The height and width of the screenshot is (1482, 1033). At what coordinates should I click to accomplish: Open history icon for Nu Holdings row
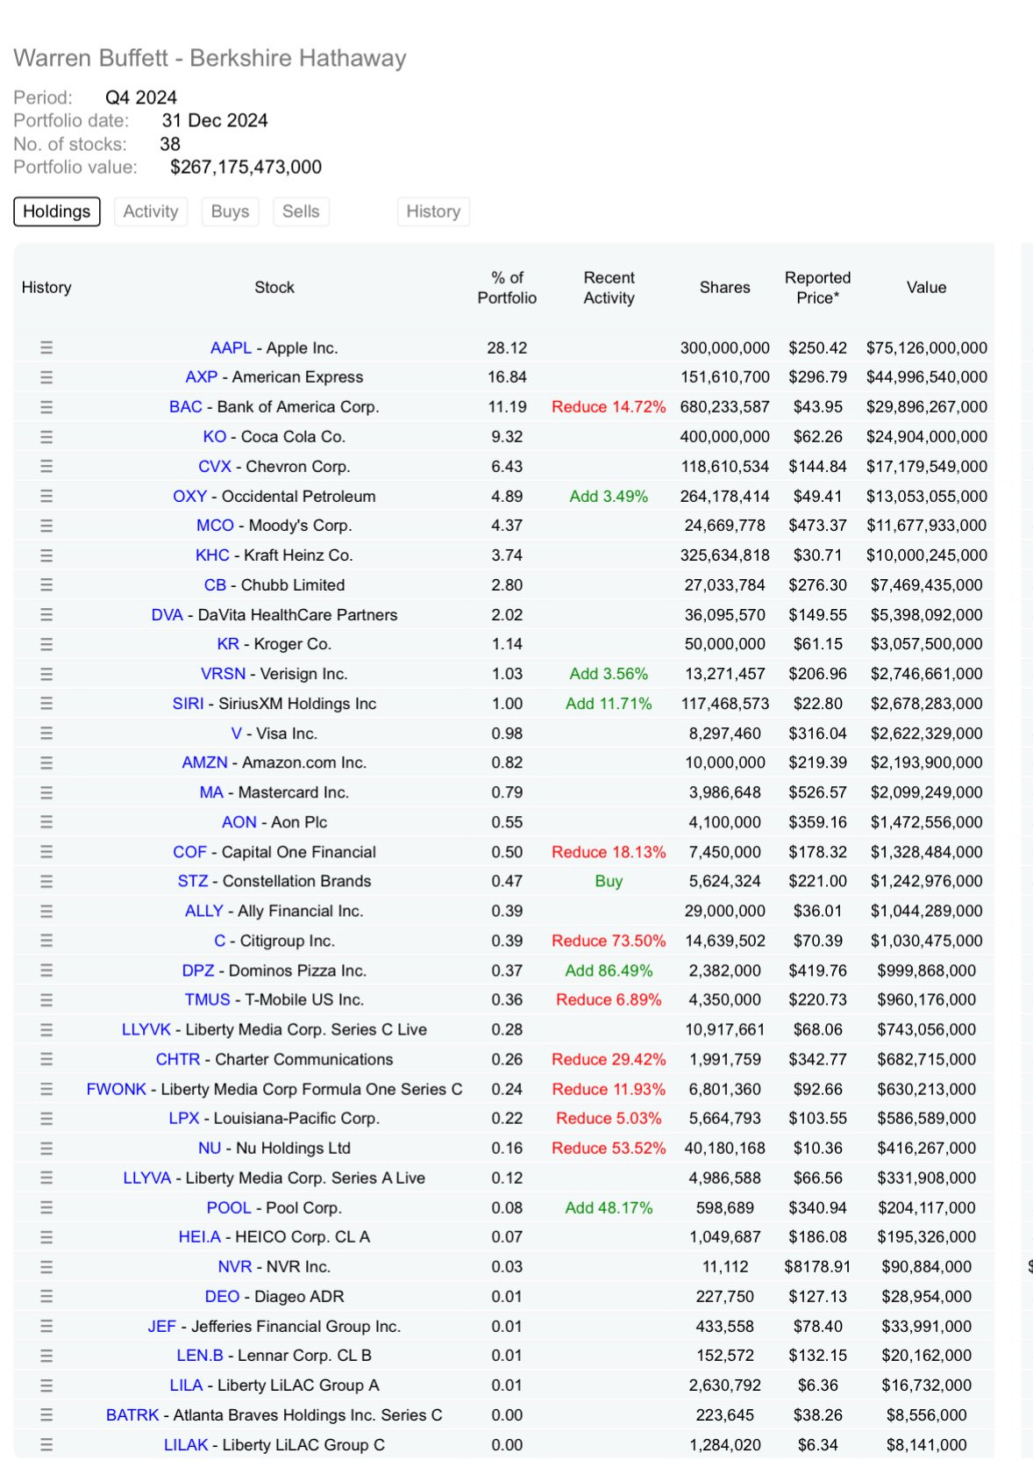point(46,1148)
